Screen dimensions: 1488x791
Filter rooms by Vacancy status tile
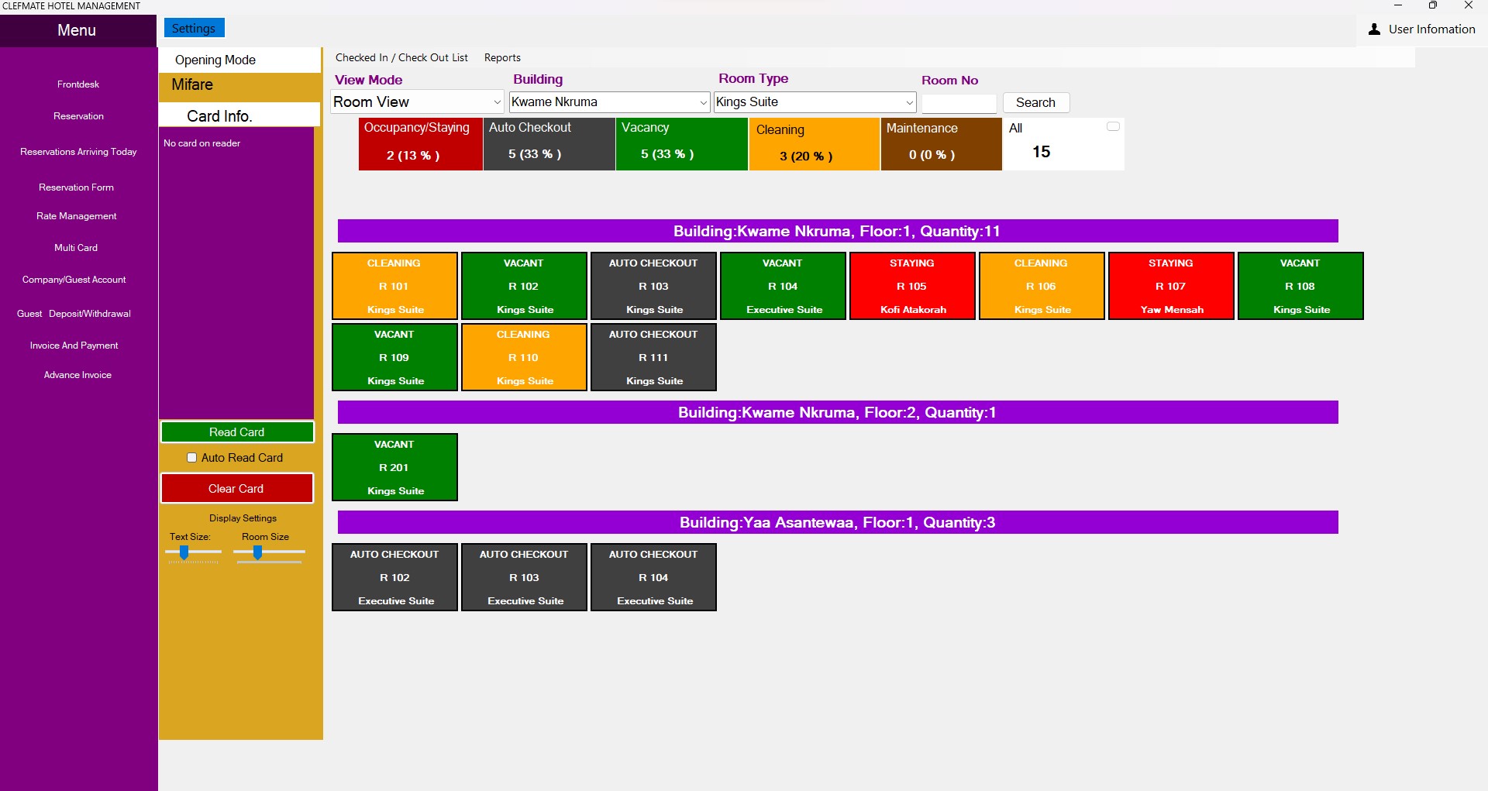[681, 143]
